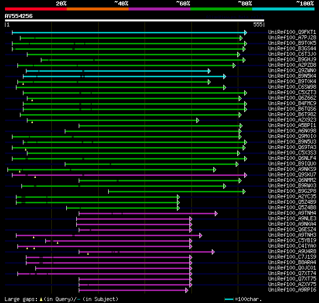Click the cyan 100char scale bar
This screenshot has height=303, width=319.
pyautogui.click(x=229, y=299)
